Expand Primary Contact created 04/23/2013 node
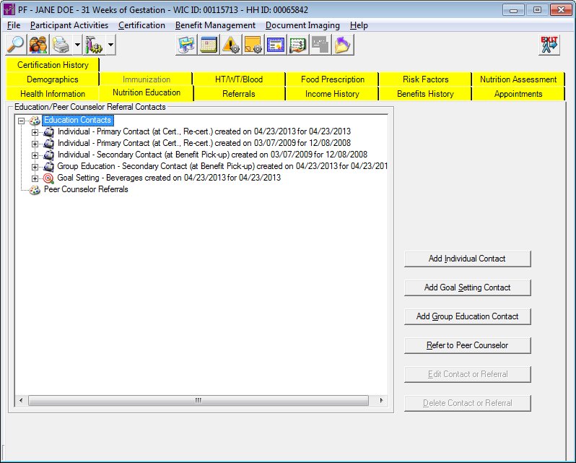Image resolution: width=576 pixels, height=463 pixels. pyautogui.click(x=35, y=132)
